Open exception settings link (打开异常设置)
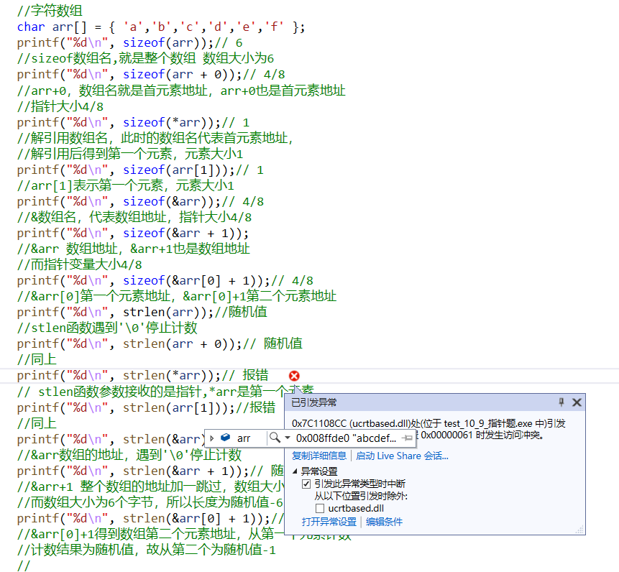The width and height of the screenshot is (619, 572). [329, 522]
